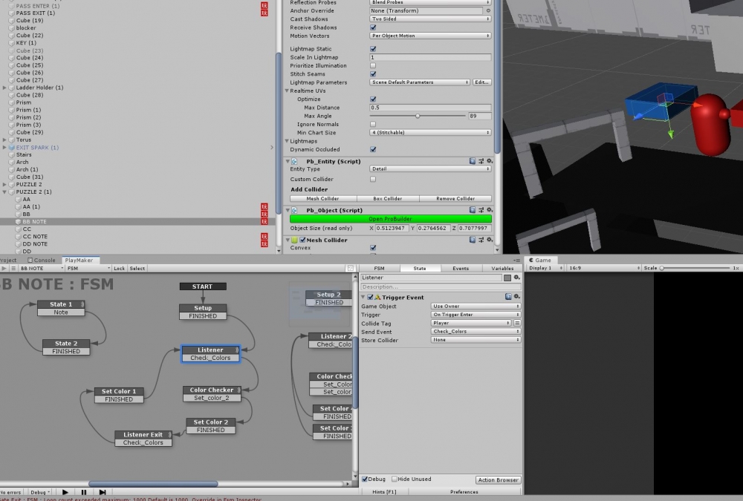Click PlayMaker pause button
743x501 pixels.
(84, 492)
